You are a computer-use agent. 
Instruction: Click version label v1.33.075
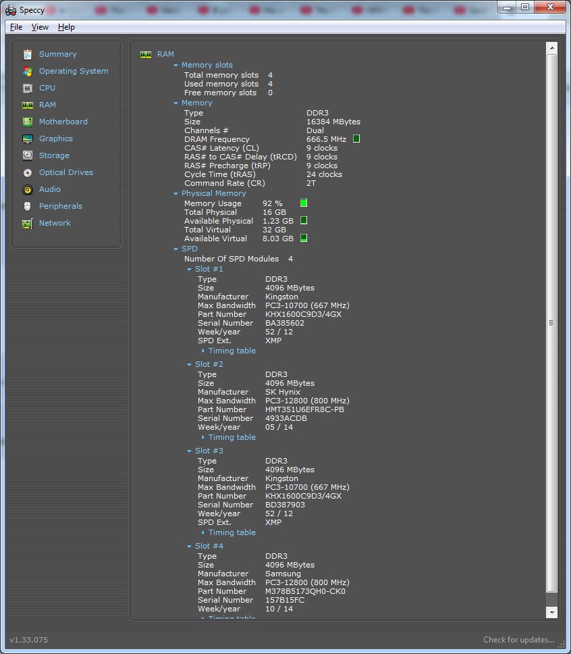29,640
